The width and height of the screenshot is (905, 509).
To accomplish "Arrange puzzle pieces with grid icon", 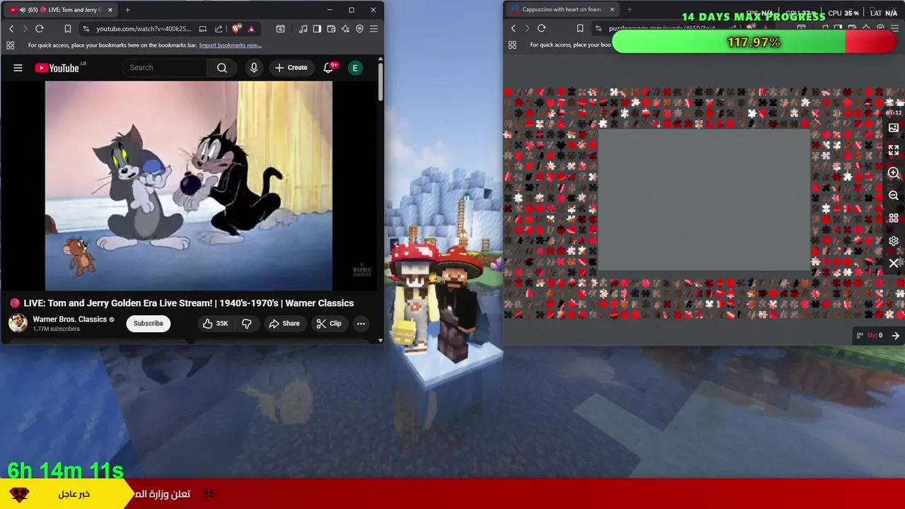I will click(894, 218).
